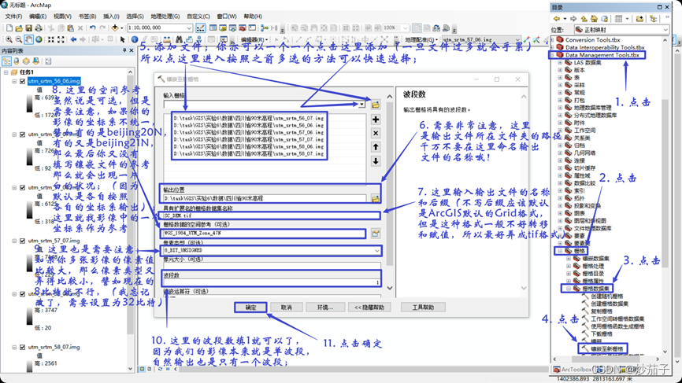Image resolution: width=682 pixels, height=383 pixels.
Task: Click the Open folder icon in toolbar
Action: [x=19, y=28]
